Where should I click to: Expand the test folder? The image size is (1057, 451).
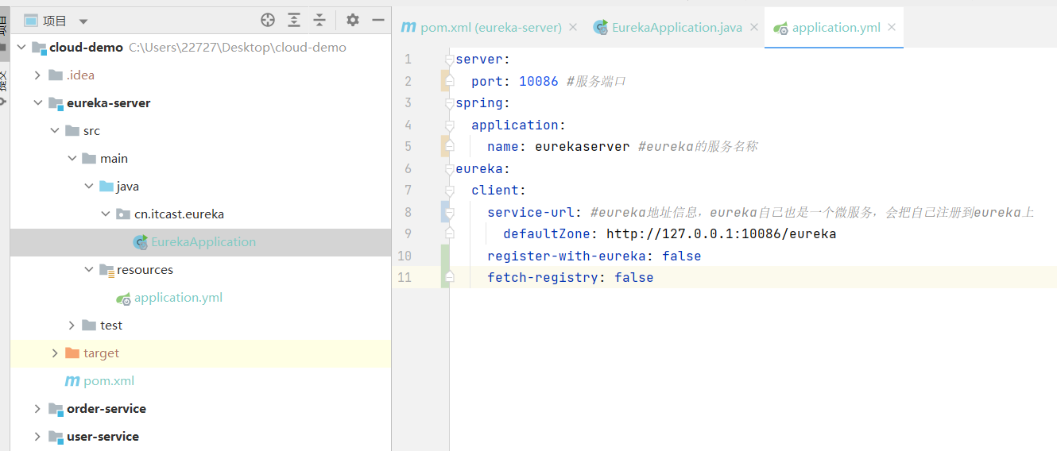pos(72,326)
